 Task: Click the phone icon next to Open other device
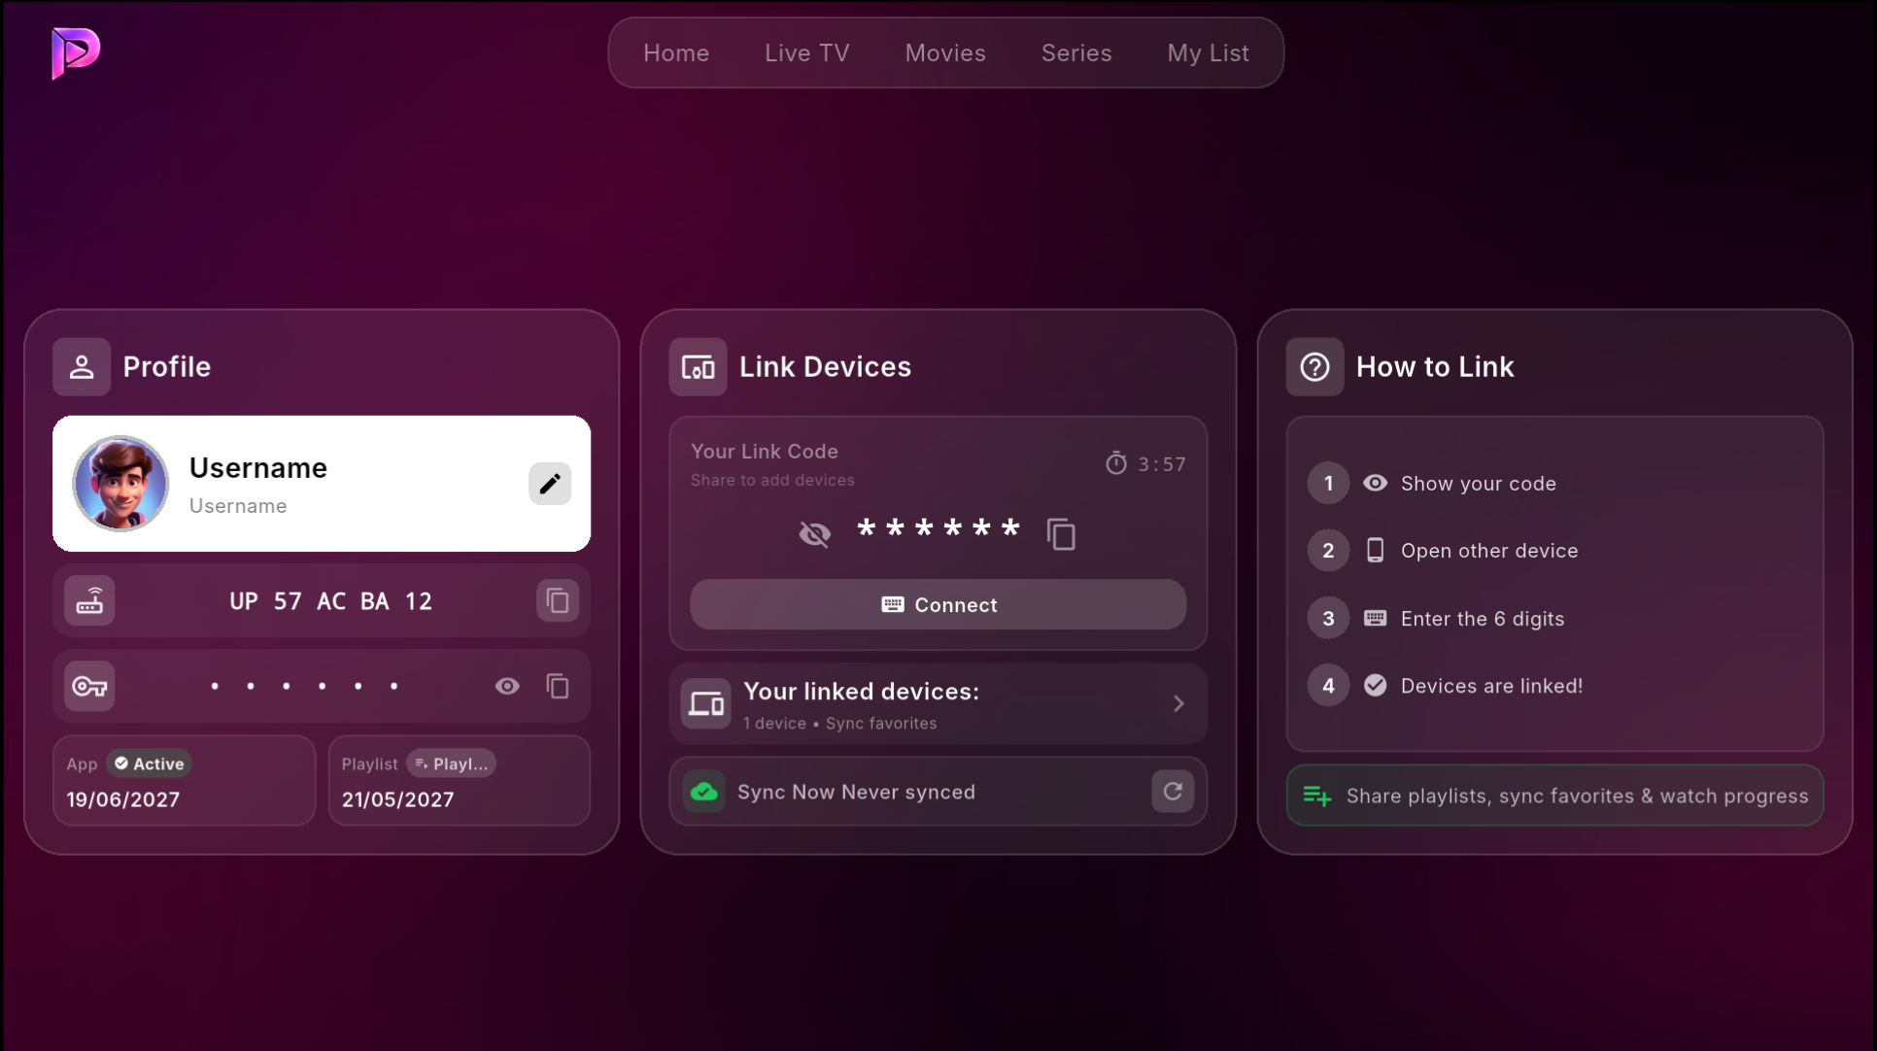pos(1375,550)
